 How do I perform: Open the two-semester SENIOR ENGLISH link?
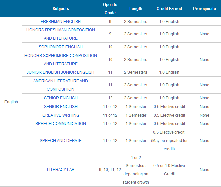60,98
